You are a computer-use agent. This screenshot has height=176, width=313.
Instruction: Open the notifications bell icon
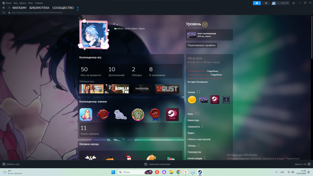[x=266, y=3]
